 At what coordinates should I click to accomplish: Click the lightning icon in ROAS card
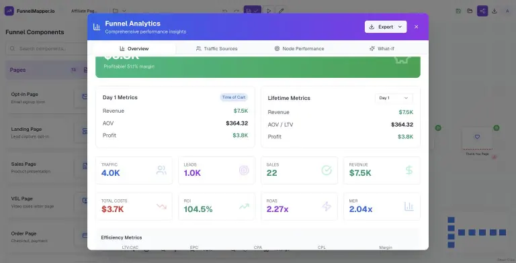(327, 207)
